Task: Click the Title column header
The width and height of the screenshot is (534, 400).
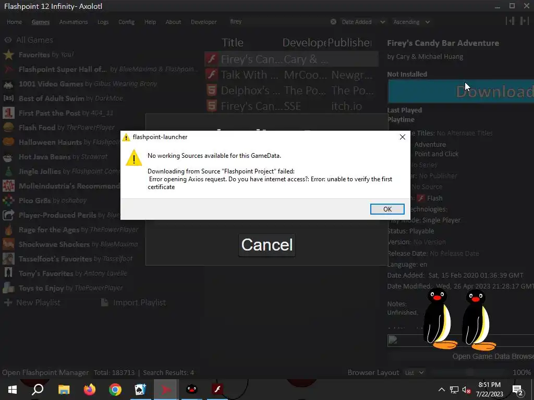Action: tap(233, 43)
